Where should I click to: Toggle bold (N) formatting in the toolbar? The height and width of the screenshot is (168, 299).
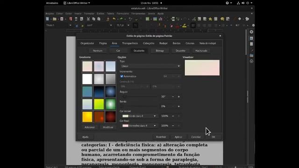[135, 25]
